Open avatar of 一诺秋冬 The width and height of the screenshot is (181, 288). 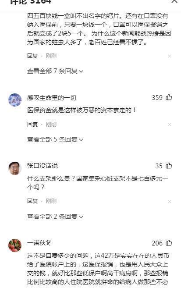(15, 245)
